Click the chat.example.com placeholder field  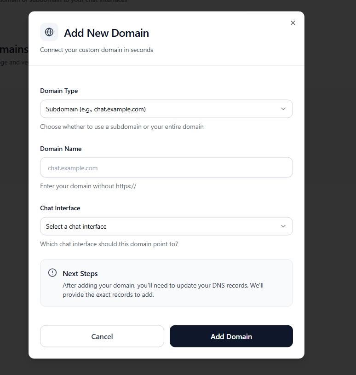[167, 167]
